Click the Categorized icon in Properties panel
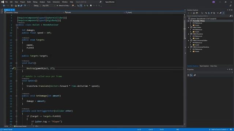Viewport: 234px width, 131px height. click(x=188, y=75)
